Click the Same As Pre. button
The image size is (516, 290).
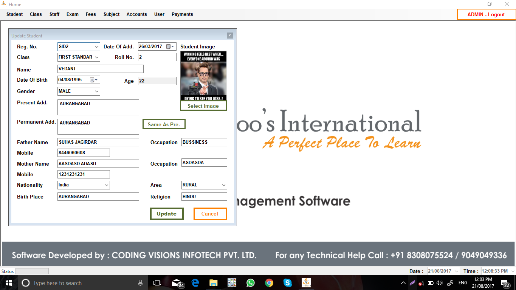pos(164,124)
